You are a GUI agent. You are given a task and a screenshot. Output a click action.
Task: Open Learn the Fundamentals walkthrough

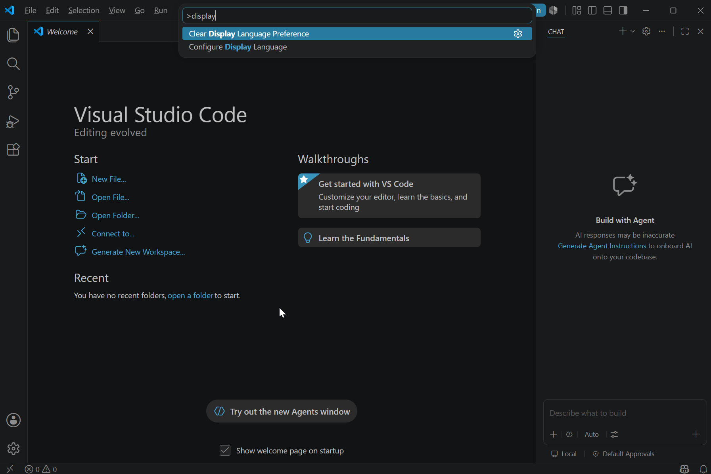click(x=389, y=238)
